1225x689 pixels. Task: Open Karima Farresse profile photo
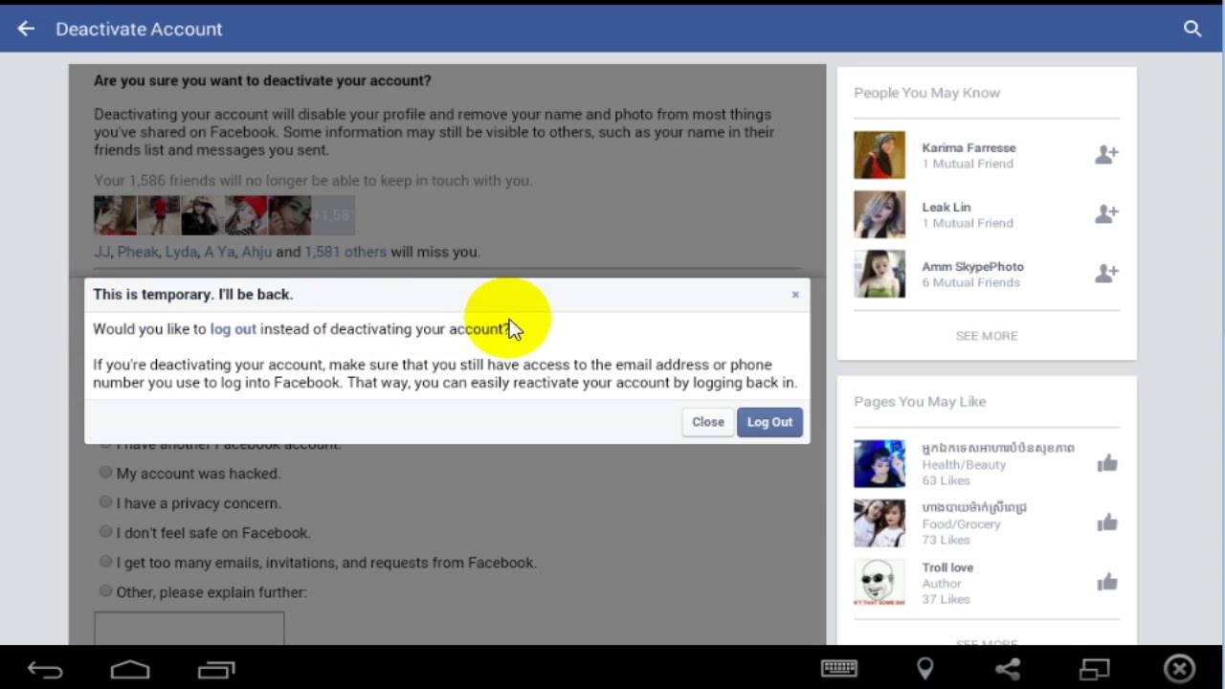(880, 155)
